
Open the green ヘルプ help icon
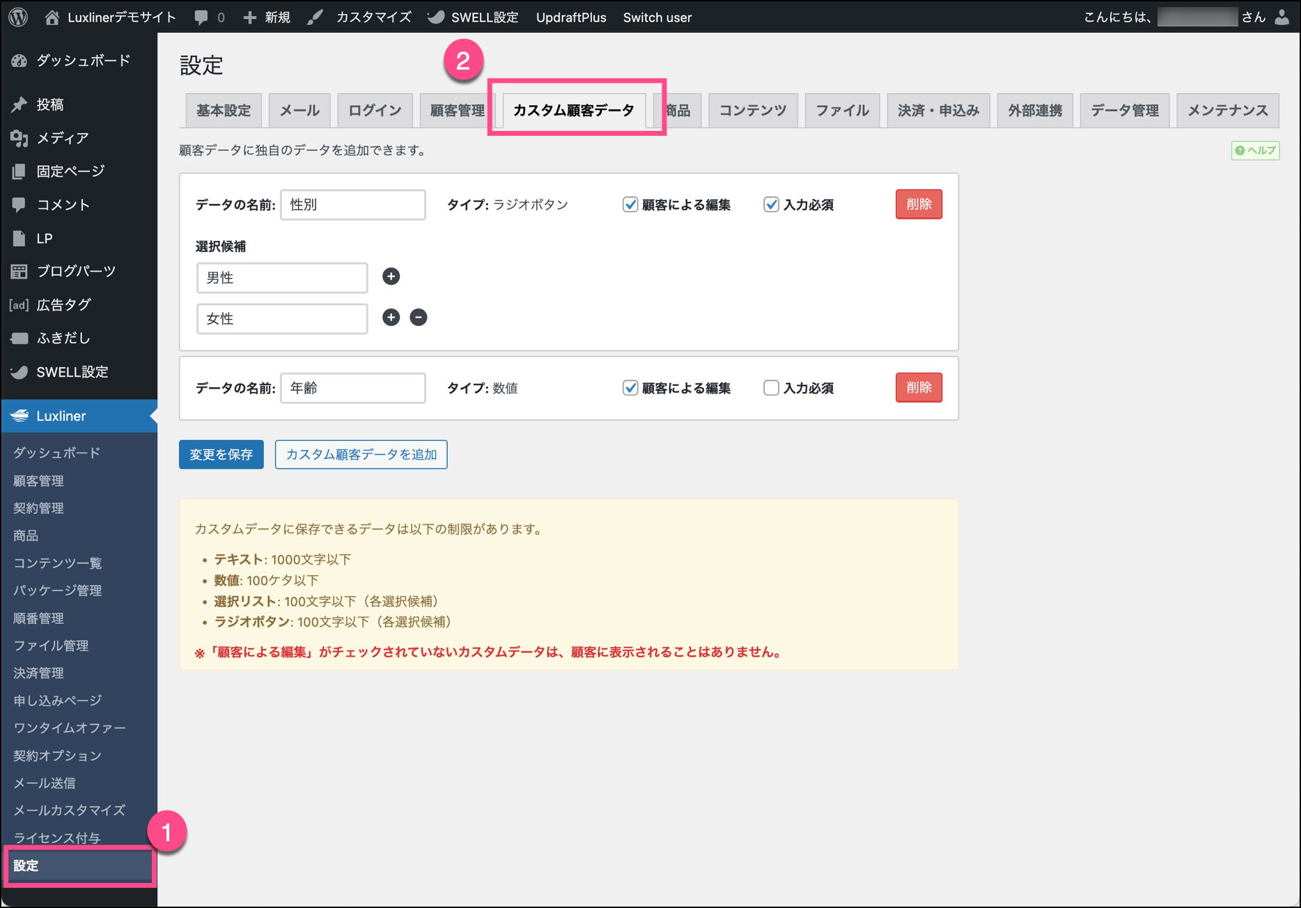1255,150
